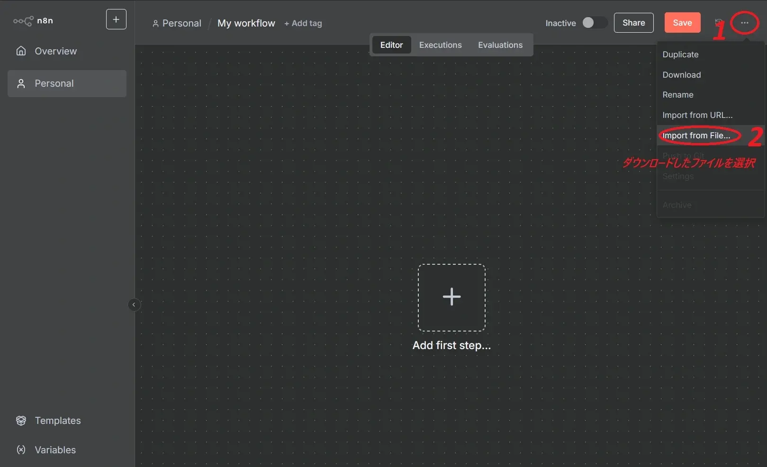Image resolution: width=767 pixels, height=467 pixels.
Task: Click the n8n logo icon
Action: click(x=23, y=21)
